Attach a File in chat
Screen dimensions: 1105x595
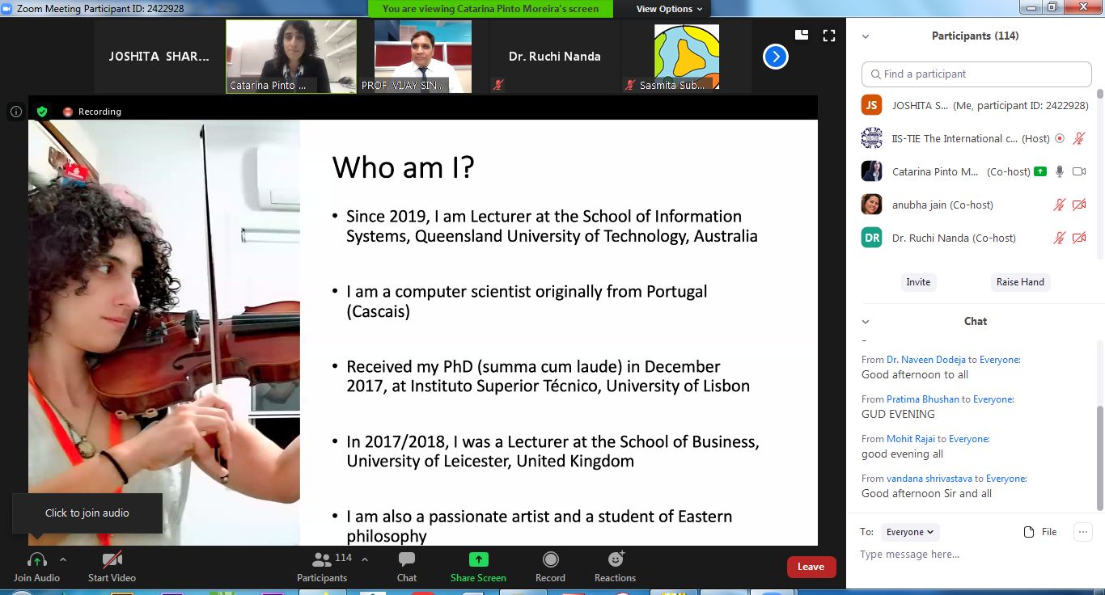(x=1040, y=532)
